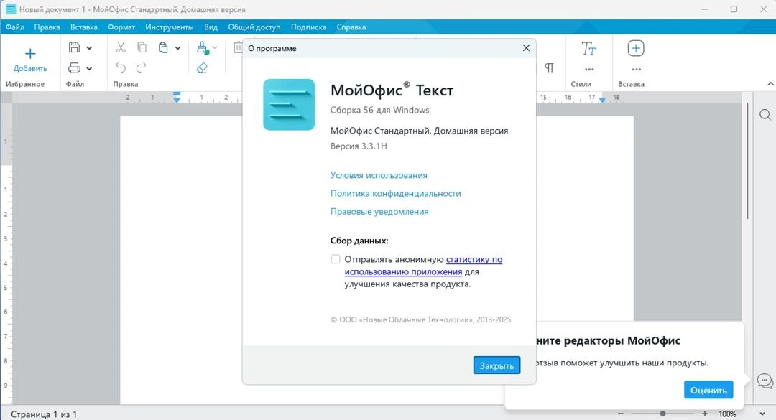Click the Вставка circled plus icon
This screenshot has height=420, width=776.
(x=636, y=49)
